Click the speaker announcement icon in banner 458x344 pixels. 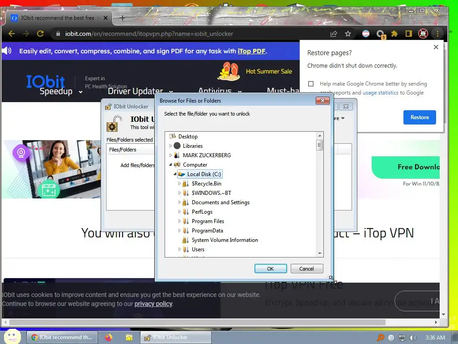click(6, 51)
